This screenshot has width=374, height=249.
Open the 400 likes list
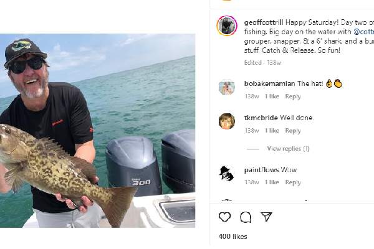[x=233, y=237]
